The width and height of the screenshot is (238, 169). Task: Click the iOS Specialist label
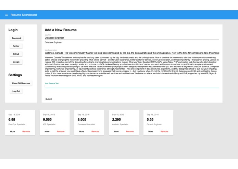pos(49,125)
